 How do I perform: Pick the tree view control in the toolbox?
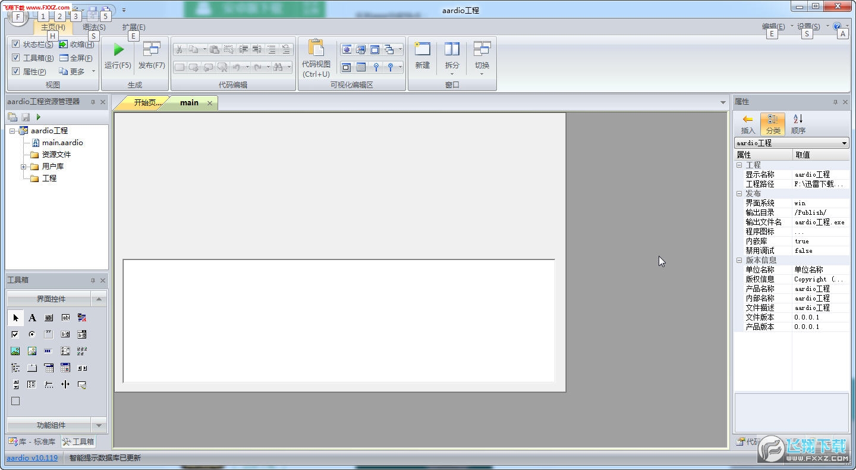[x=15, y=368]
